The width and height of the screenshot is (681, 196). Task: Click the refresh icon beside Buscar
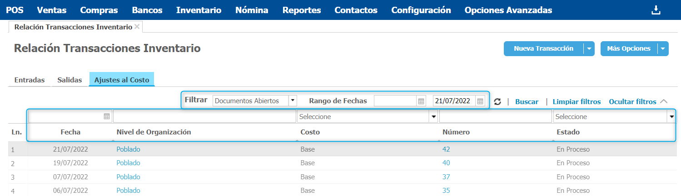pyautogui.click(x=497, y=102)
